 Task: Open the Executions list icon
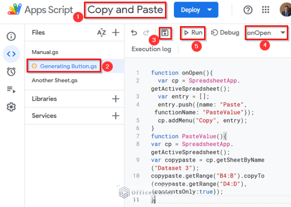[11, 89]
